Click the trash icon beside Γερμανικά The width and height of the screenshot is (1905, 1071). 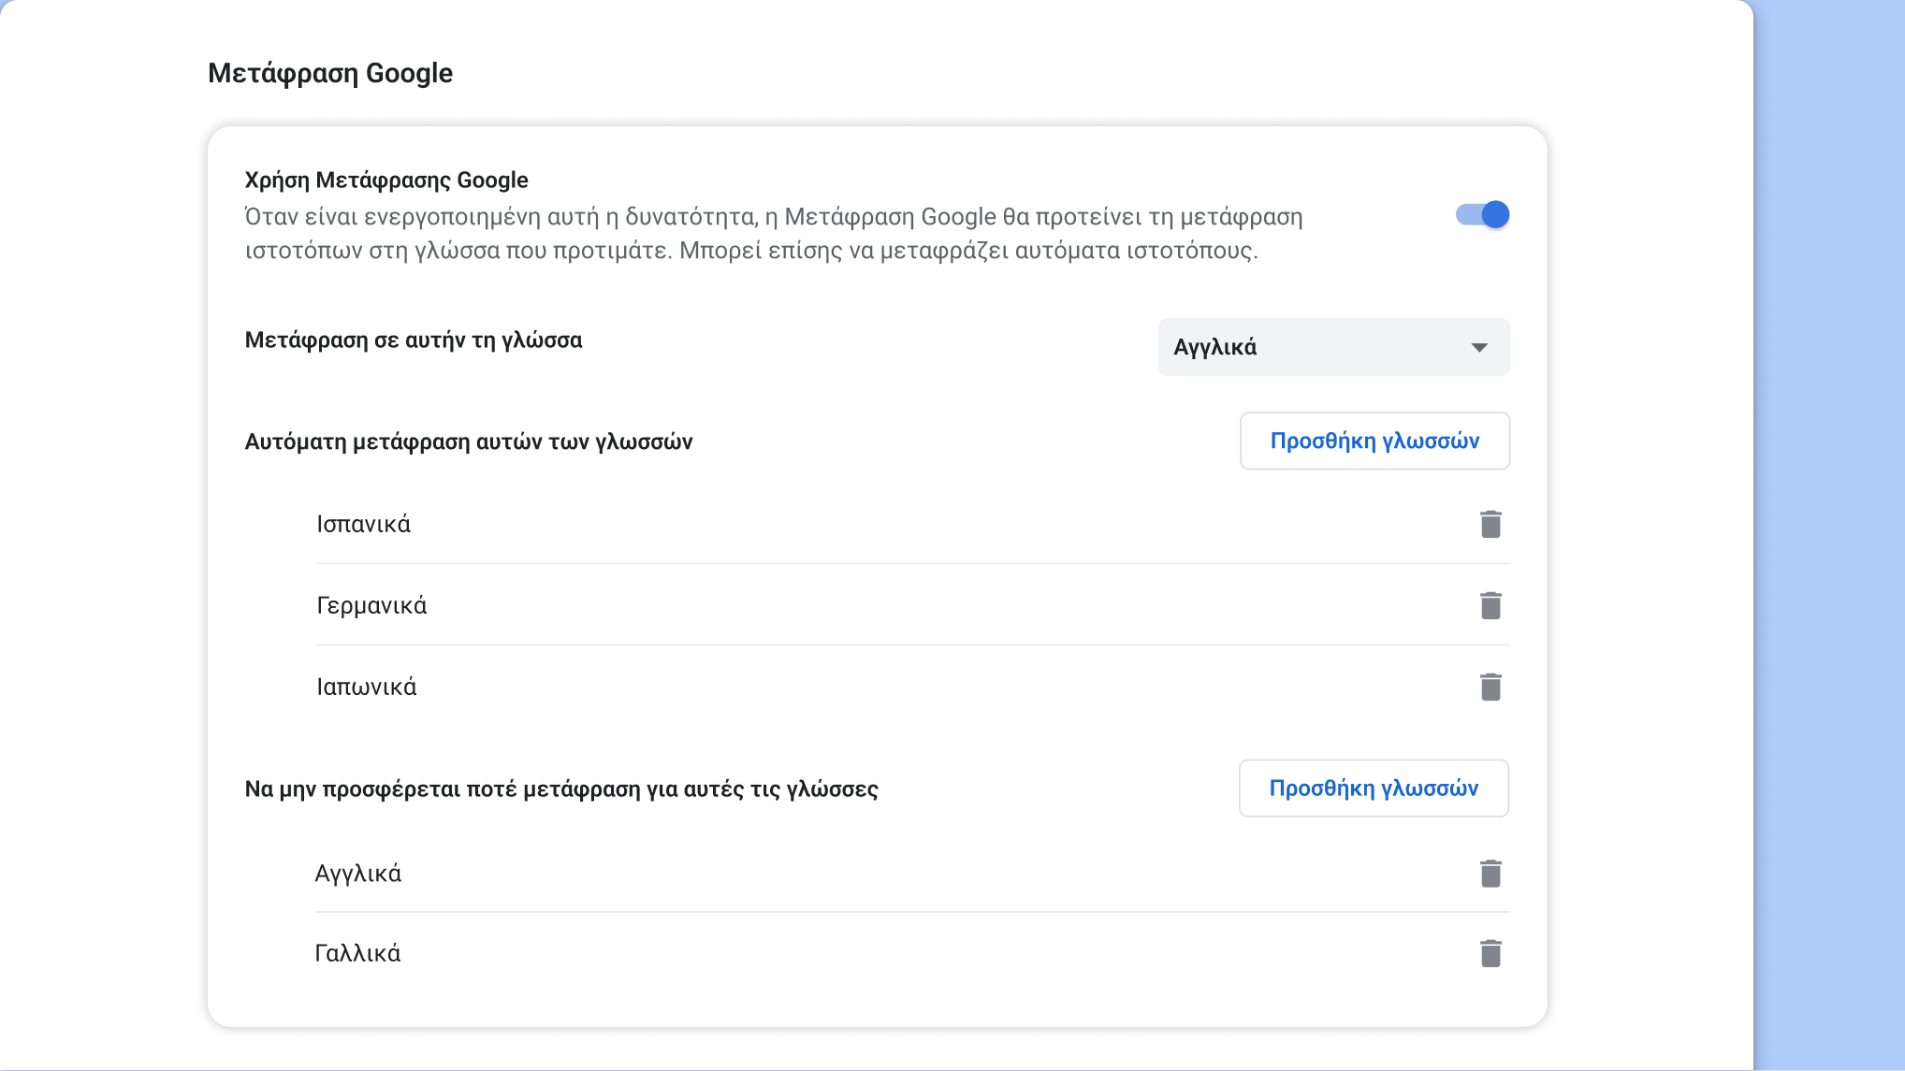pyautogui.click(x=1490, y=605)
